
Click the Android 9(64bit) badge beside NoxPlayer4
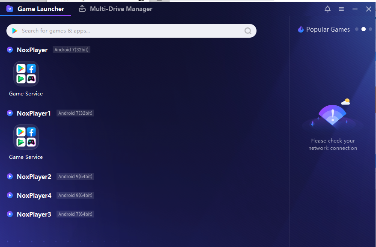click(x=75, y=195)
